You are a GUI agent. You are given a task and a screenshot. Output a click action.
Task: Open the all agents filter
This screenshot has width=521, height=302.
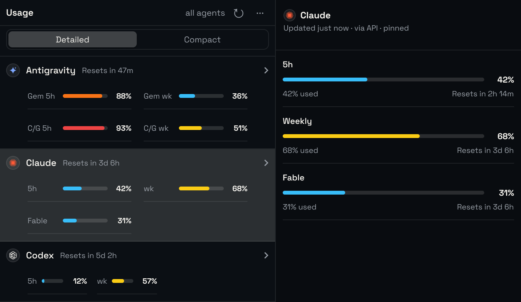click(x=205, y=13)
